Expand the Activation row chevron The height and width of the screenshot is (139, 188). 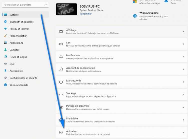(183, 132)
